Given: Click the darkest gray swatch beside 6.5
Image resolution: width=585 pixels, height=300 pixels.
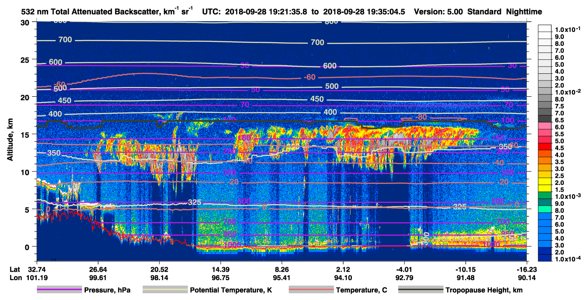Looking at the screenshot, I should pos(544,120).
